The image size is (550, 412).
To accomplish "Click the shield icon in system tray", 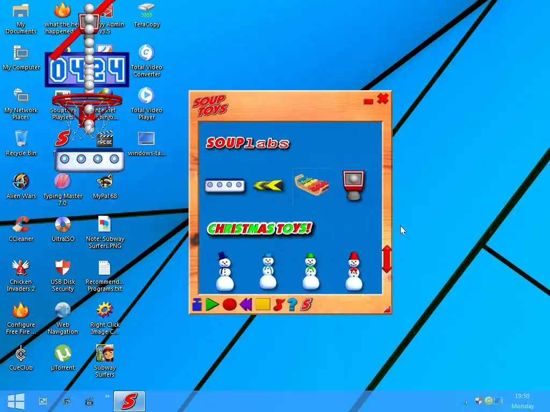I will (x=479, y=400).
